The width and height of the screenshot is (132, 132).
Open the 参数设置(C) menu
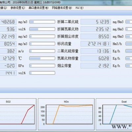[x=18, y=8]
